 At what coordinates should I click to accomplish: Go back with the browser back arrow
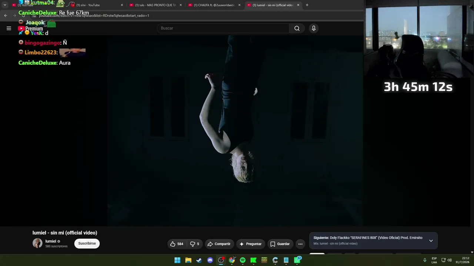6,16
